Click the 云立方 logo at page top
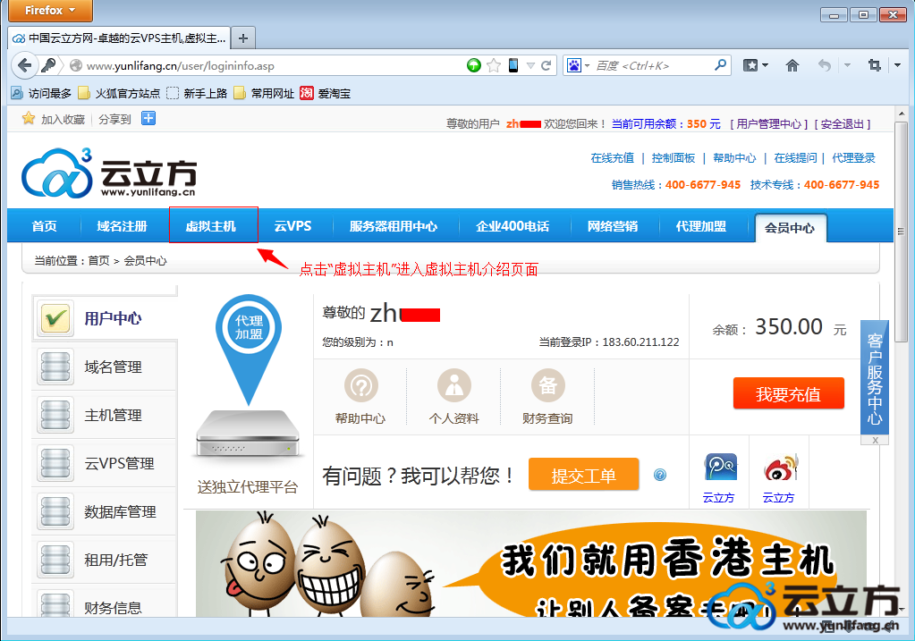 pyautogui.click(x=108, y=173)
